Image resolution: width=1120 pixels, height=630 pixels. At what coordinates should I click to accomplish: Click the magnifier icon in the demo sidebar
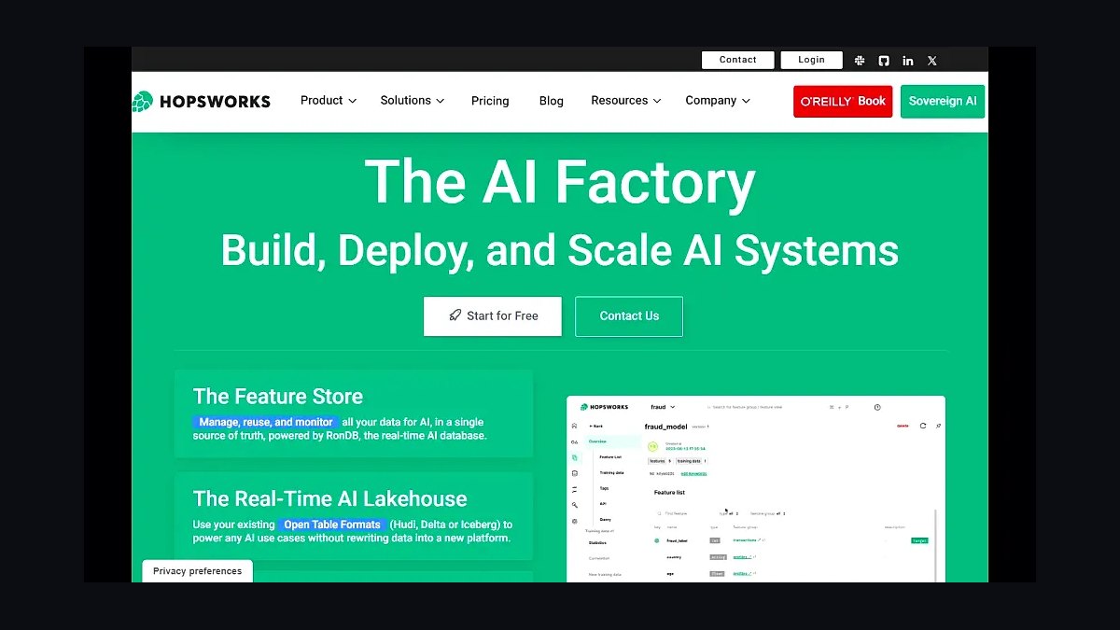click(x=575, y=505)
